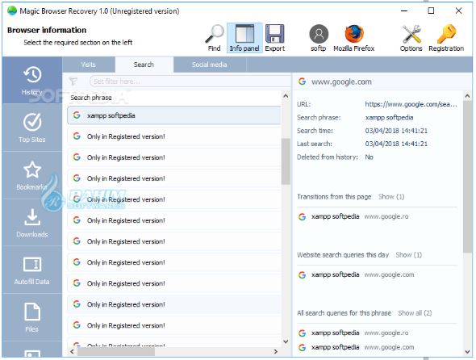The width and height of the screenshot is (476, 360).
Task: Toggle the Info panel button
Action: click(244, 38)
